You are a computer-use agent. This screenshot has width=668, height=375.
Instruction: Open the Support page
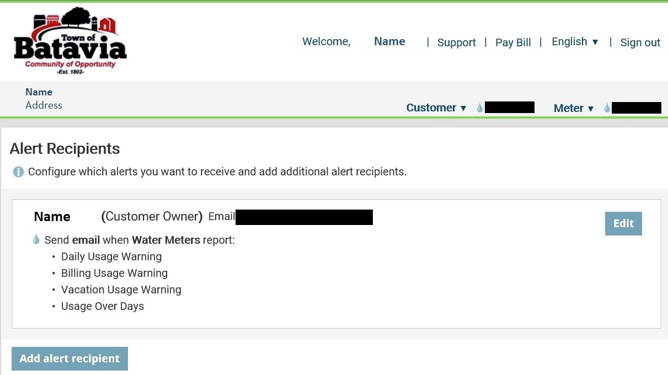pyautogui.click(x=456, y=42)
